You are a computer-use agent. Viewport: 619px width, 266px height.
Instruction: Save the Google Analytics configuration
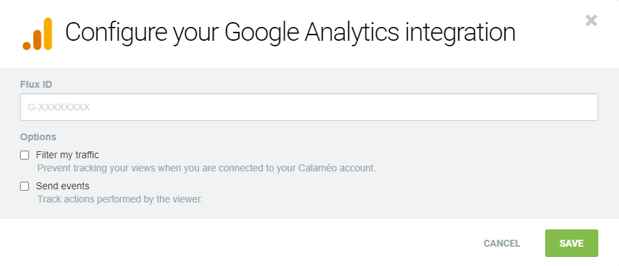click(x=571, y=243)
